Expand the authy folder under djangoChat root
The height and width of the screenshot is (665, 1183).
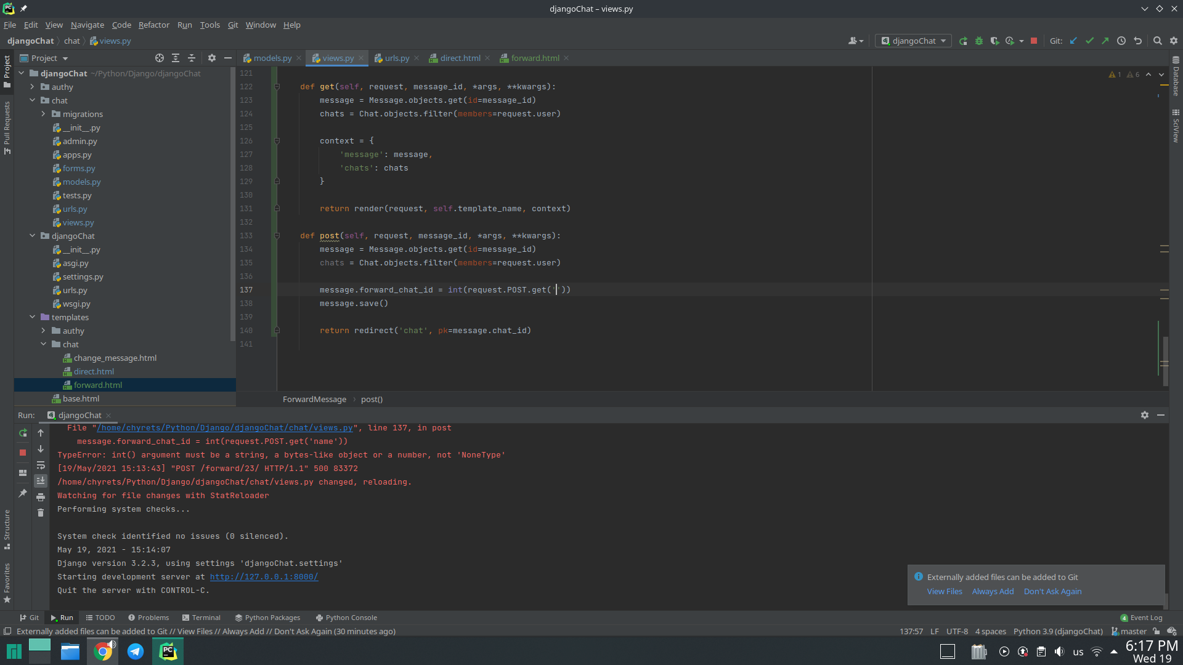coord(32,87)
